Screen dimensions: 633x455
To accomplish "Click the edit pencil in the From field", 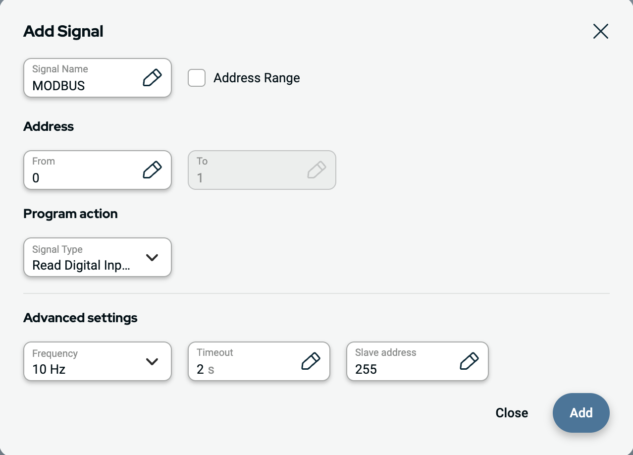I will click(x=152, y=170).
